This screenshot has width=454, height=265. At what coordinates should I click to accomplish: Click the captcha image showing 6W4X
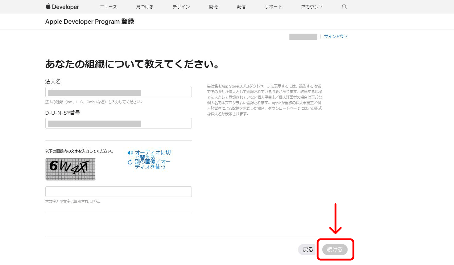pos(71,169)
